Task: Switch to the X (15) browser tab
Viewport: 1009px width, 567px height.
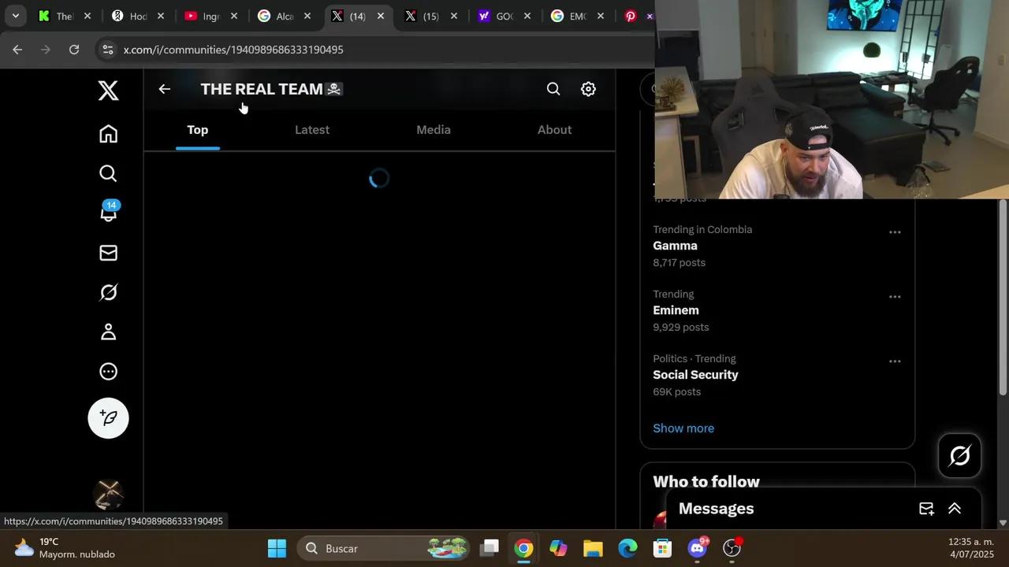Action: [x=430, y=16]
